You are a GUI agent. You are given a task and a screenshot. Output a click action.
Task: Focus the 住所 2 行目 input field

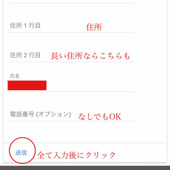coord(72,55)
